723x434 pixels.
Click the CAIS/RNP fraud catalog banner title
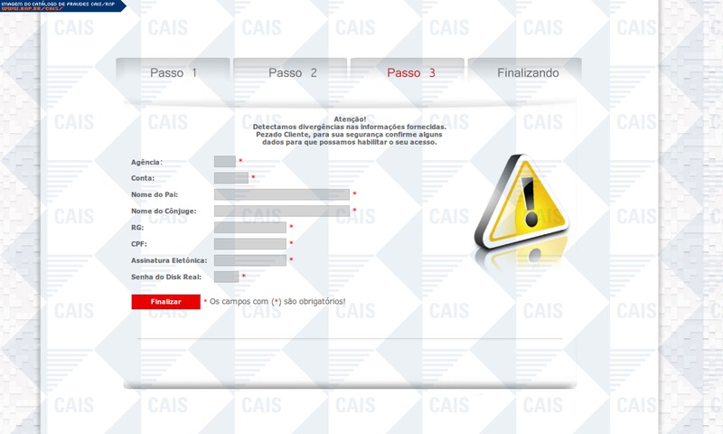click(57, 5)
